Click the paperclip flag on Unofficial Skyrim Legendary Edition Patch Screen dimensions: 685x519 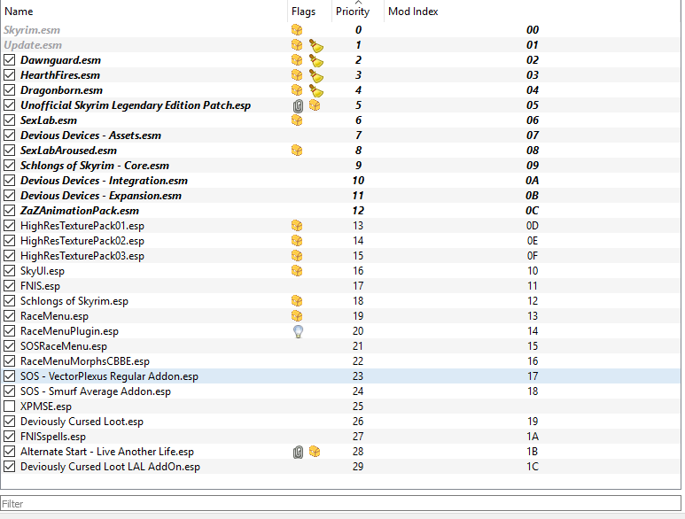(298, 105)
